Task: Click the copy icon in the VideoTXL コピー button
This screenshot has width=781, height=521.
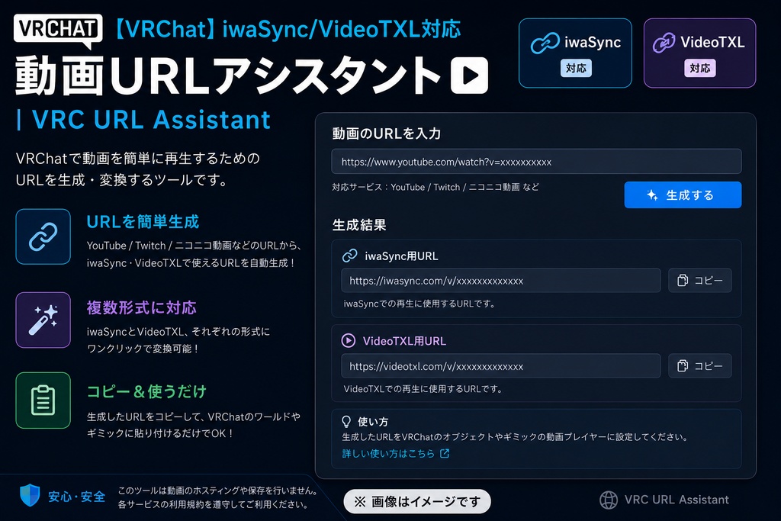Action: pyautogui.click(x=683, y=366)
